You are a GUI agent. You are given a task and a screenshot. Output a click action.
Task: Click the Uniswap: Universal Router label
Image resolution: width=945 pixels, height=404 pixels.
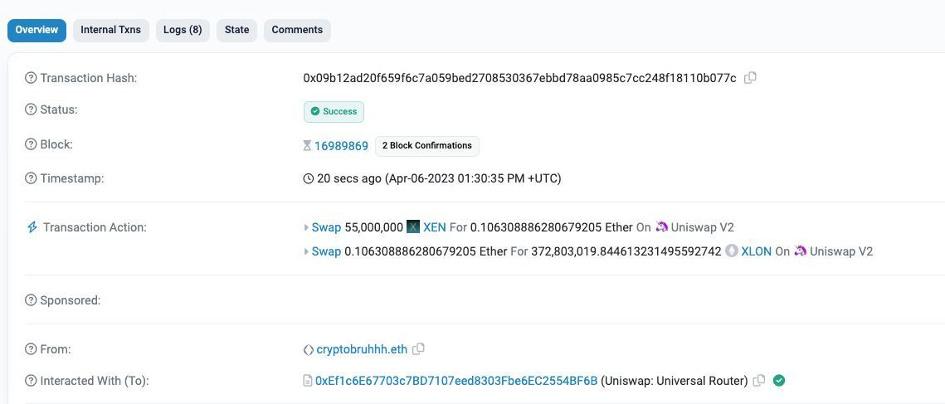click(x=675, y=381)
